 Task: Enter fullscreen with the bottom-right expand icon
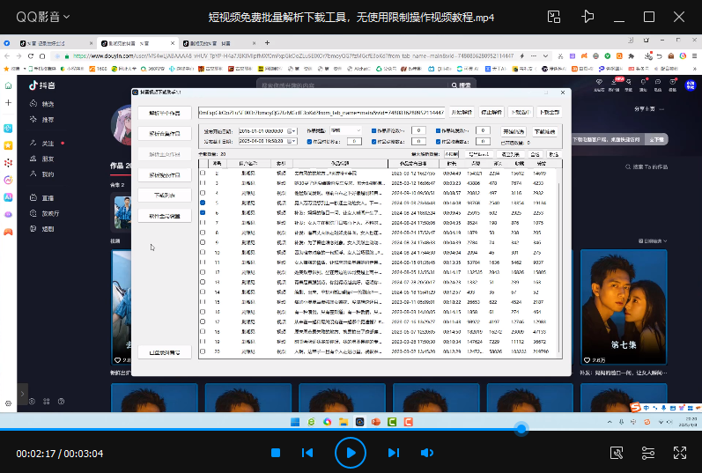click(680, 453)
